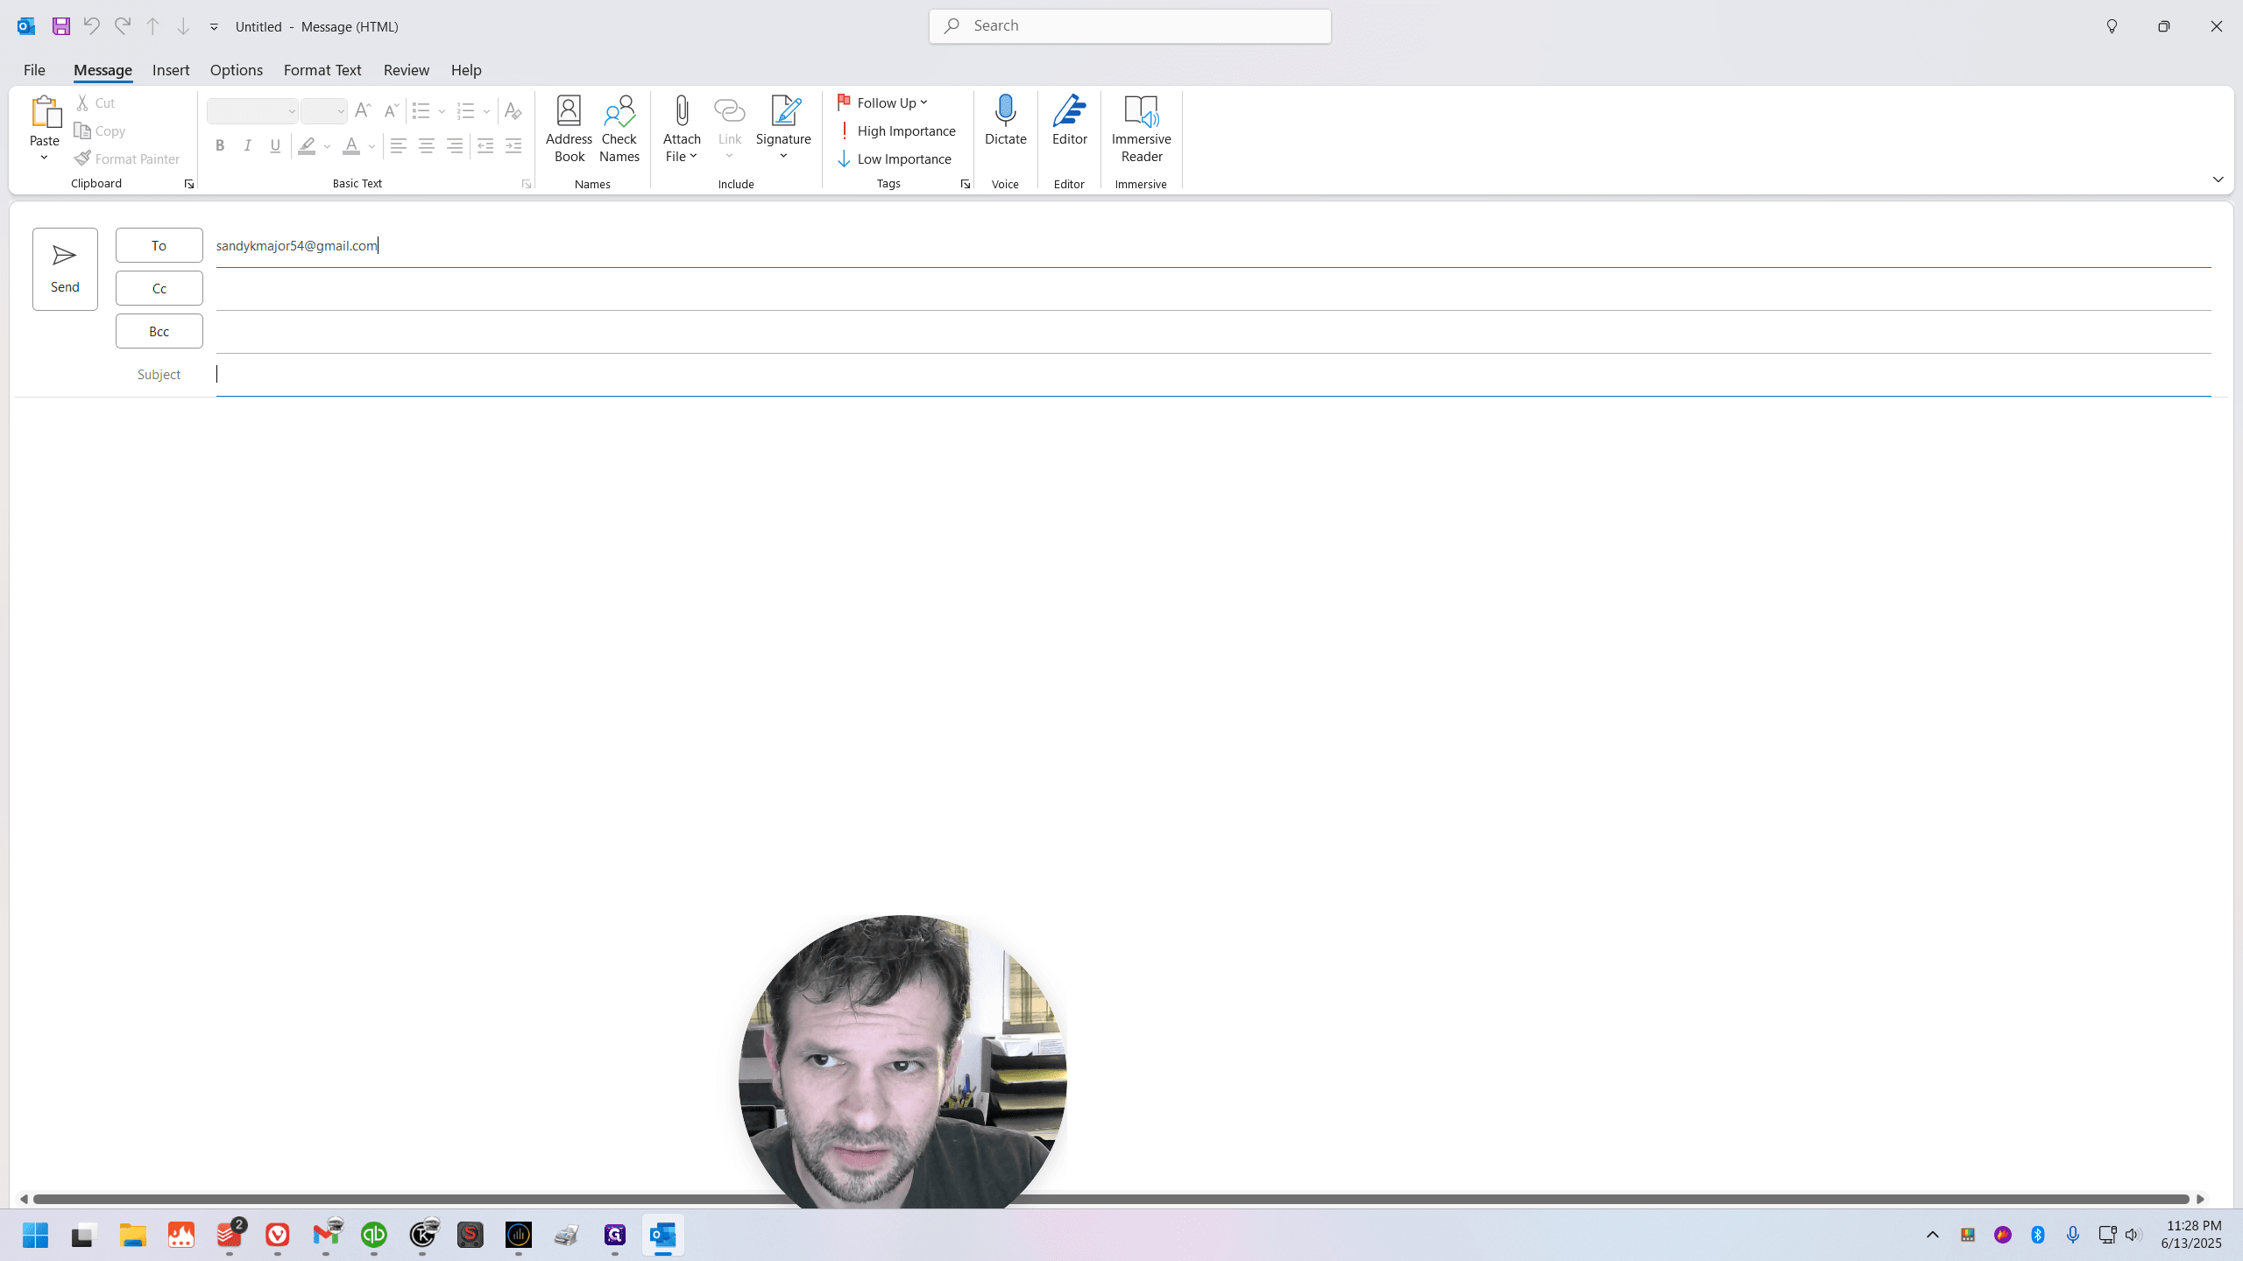Send the email message
The image size is (2243, 1261).
65,269
